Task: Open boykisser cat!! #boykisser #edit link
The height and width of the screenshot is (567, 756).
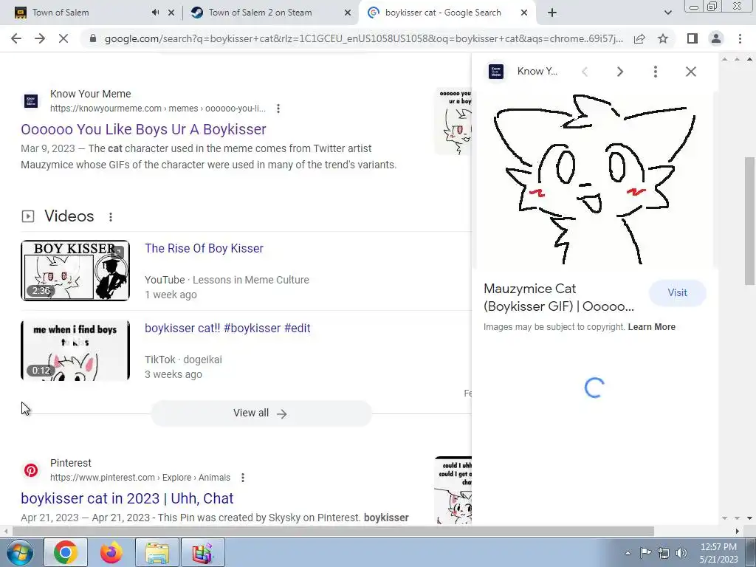Action: click(227, 329)
